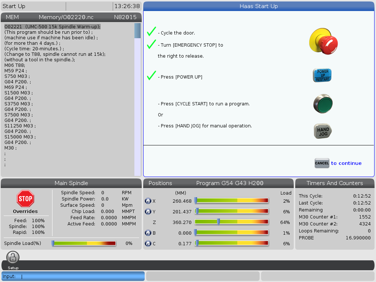Click the Setup padlock icon
Screen dimensions: 376x282
click(x=13, y=257)
